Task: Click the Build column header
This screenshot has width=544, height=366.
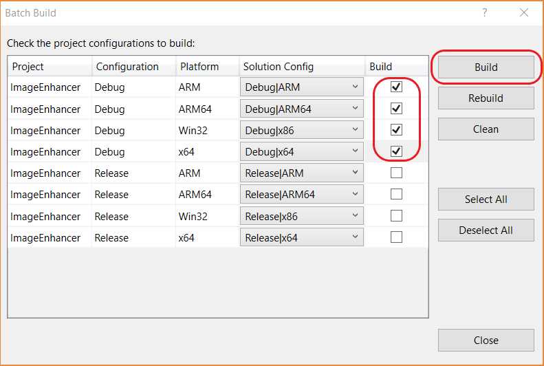Action: click(397, 66)
